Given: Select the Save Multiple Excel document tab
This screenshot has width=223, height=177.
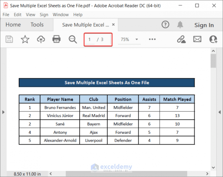Looking at the screenshot, I should (x=86, y=25).
